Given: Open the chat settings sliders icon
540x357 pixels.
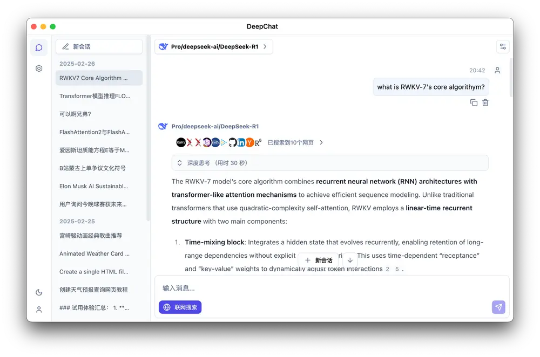Looking at the screenshot, I should (x=503, y=47).
